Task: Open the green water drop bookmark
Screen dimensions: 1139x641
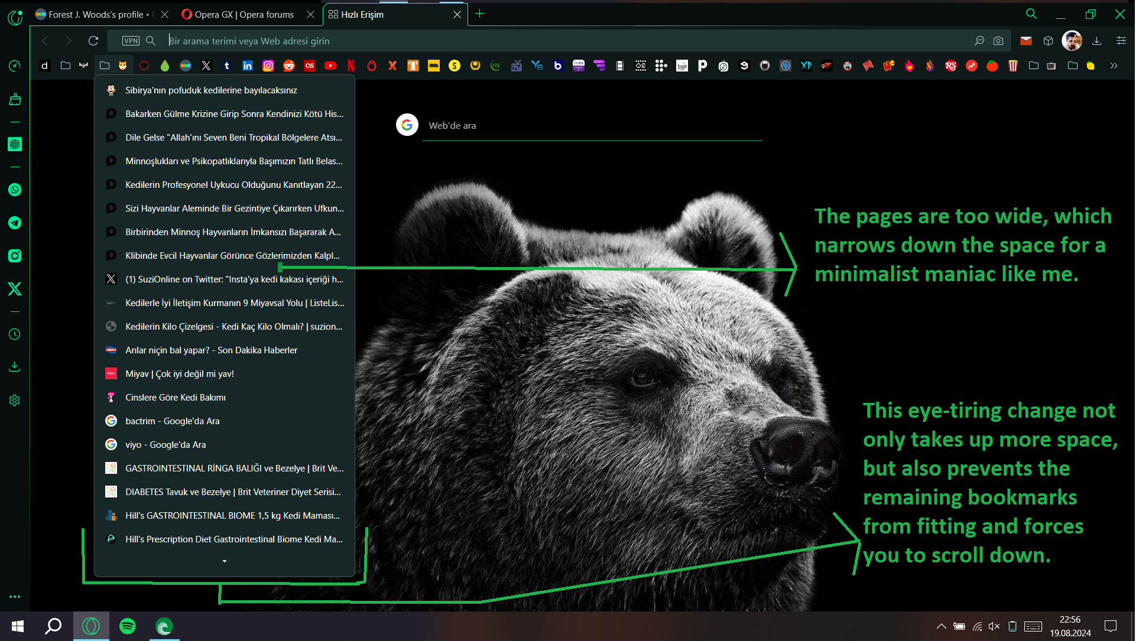Action: [165, 66]
